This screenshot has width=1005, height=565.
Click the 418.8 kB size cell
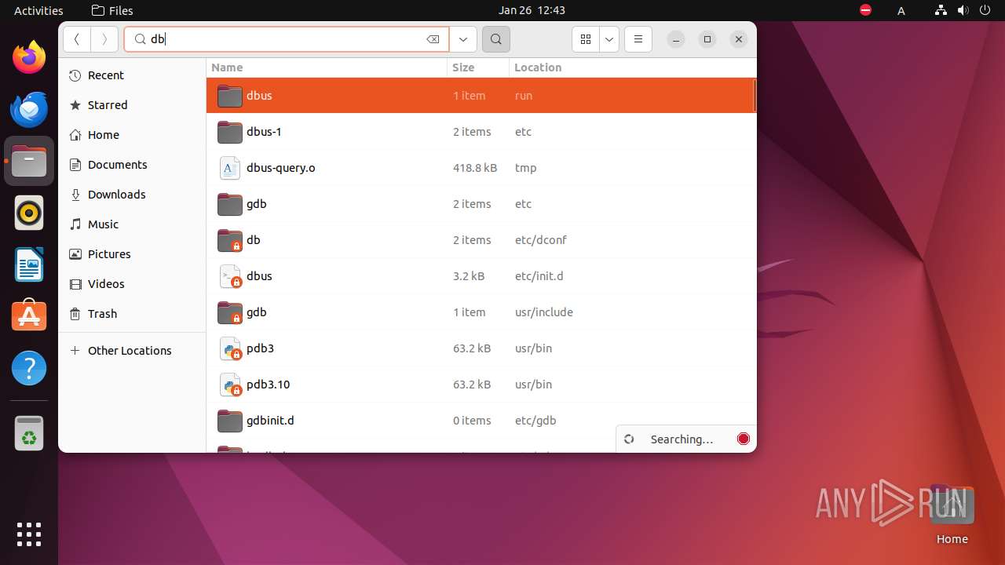(475, 168)
